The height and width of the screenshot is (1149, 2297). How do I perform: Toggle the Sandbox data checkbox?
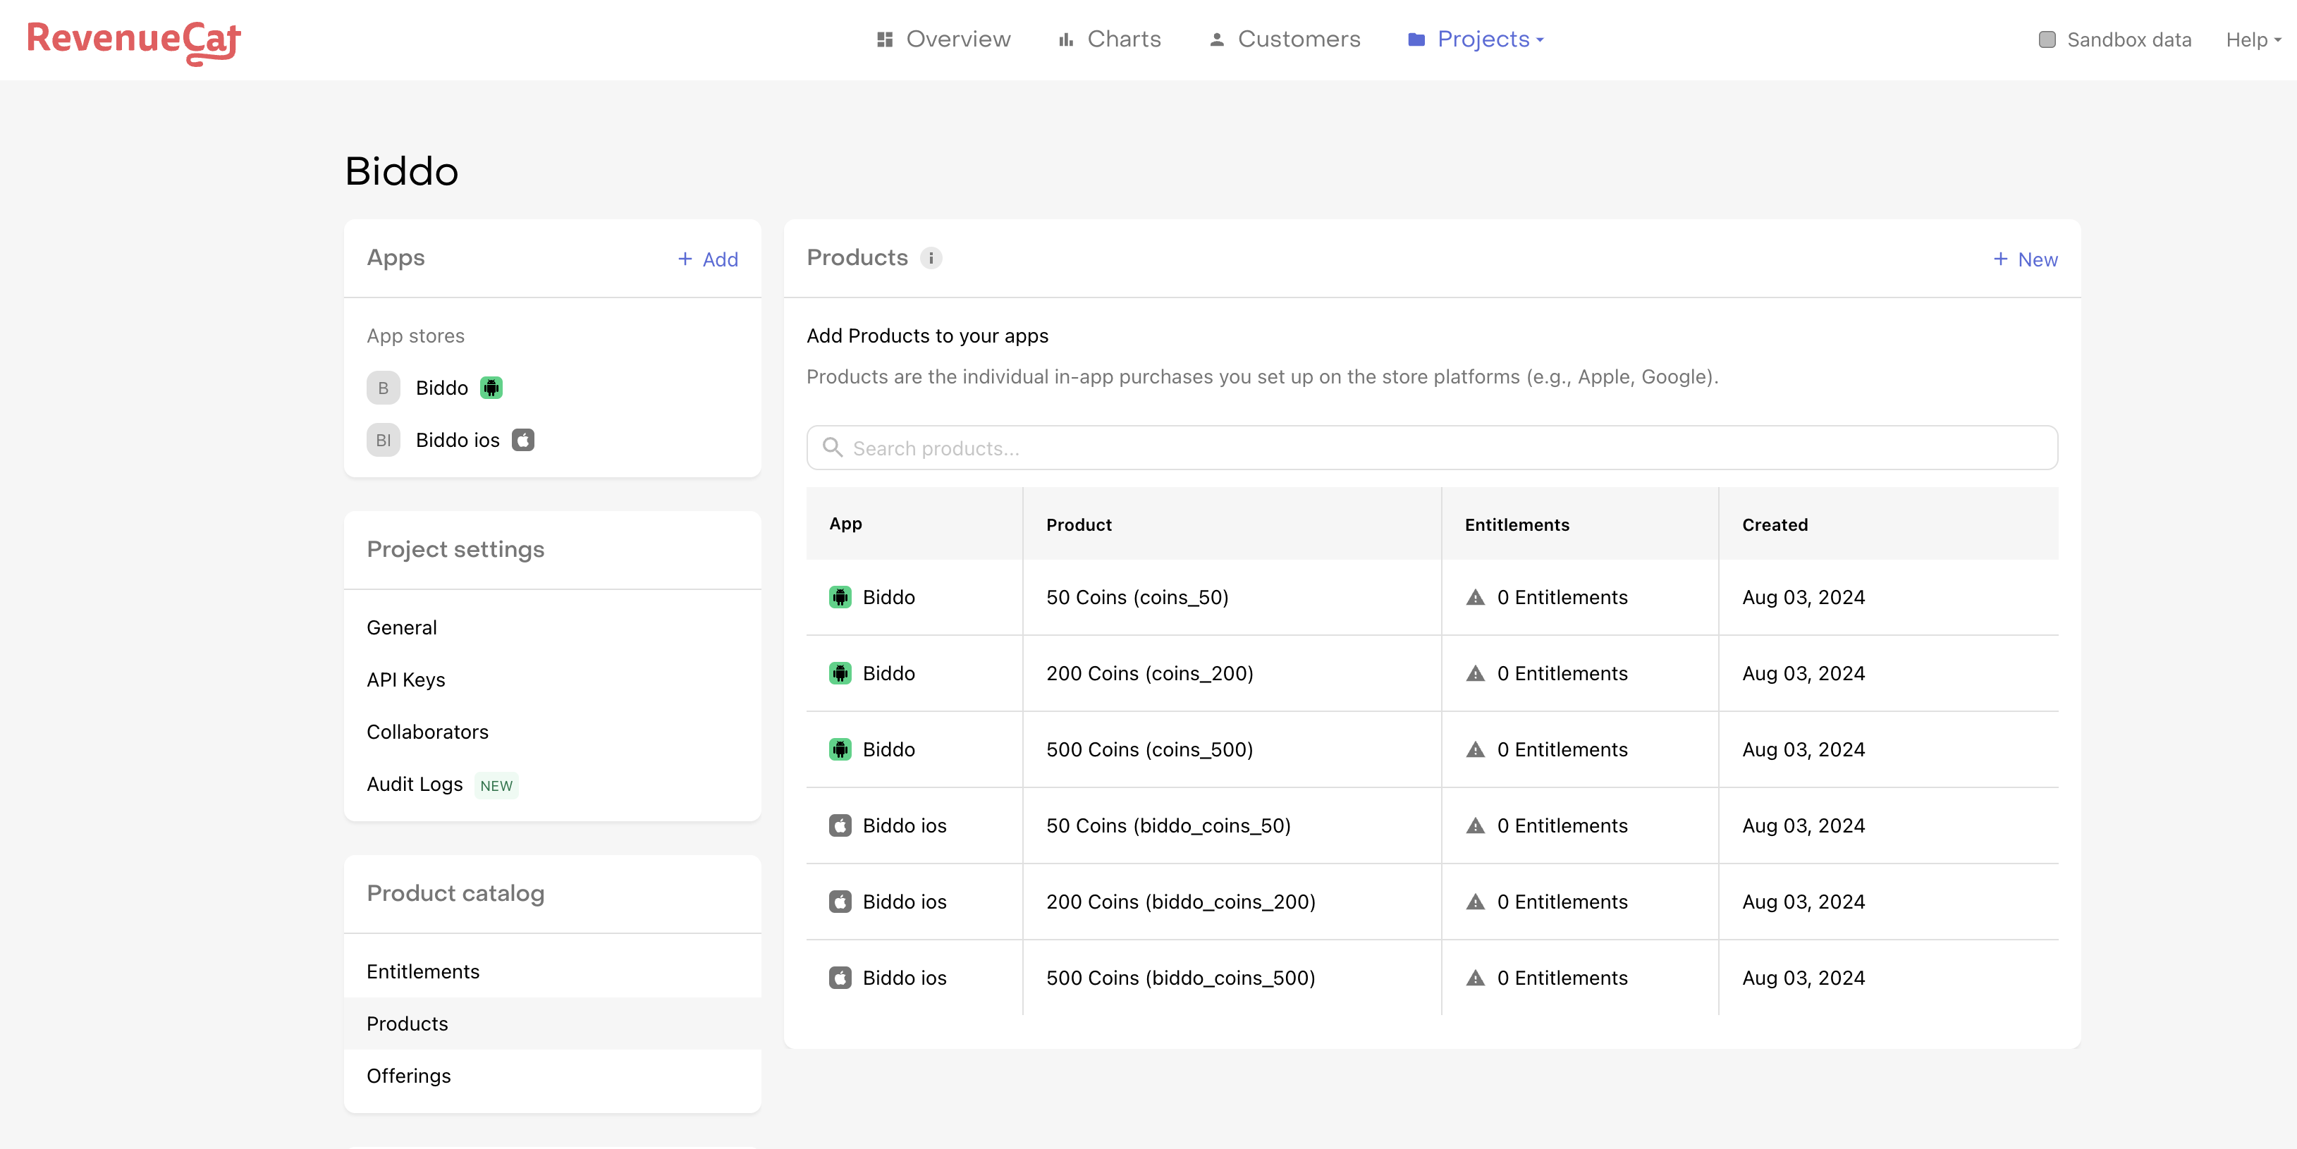click(x=2047, y=39)
